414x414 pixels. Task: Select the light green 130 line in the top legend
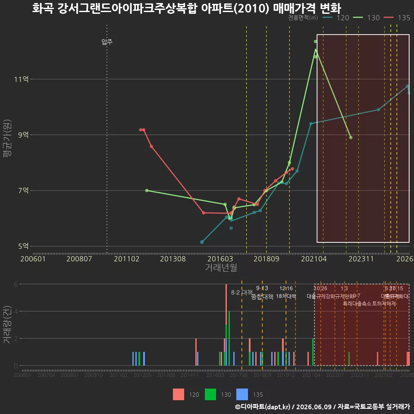(358, 18)
